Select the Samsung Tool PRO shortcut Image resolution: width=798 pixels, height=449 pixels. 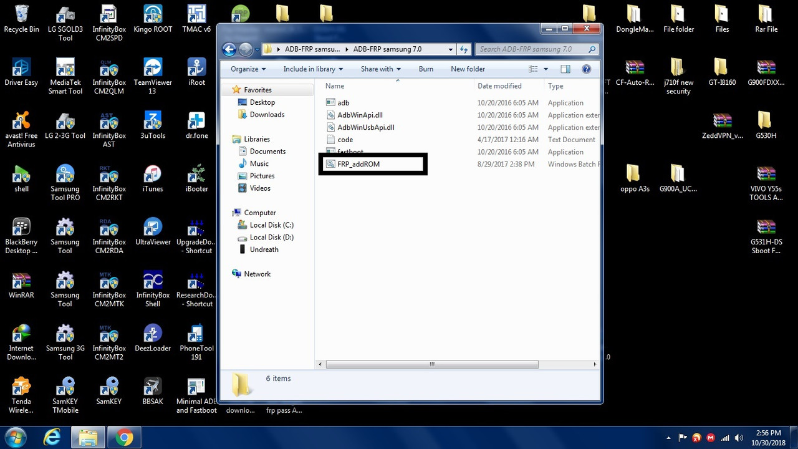(65, 183)
